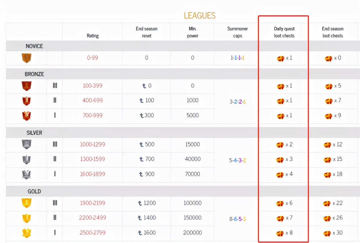The image size is (360, 243).
Task: Click the End season loot chests header
Action: 333,32
